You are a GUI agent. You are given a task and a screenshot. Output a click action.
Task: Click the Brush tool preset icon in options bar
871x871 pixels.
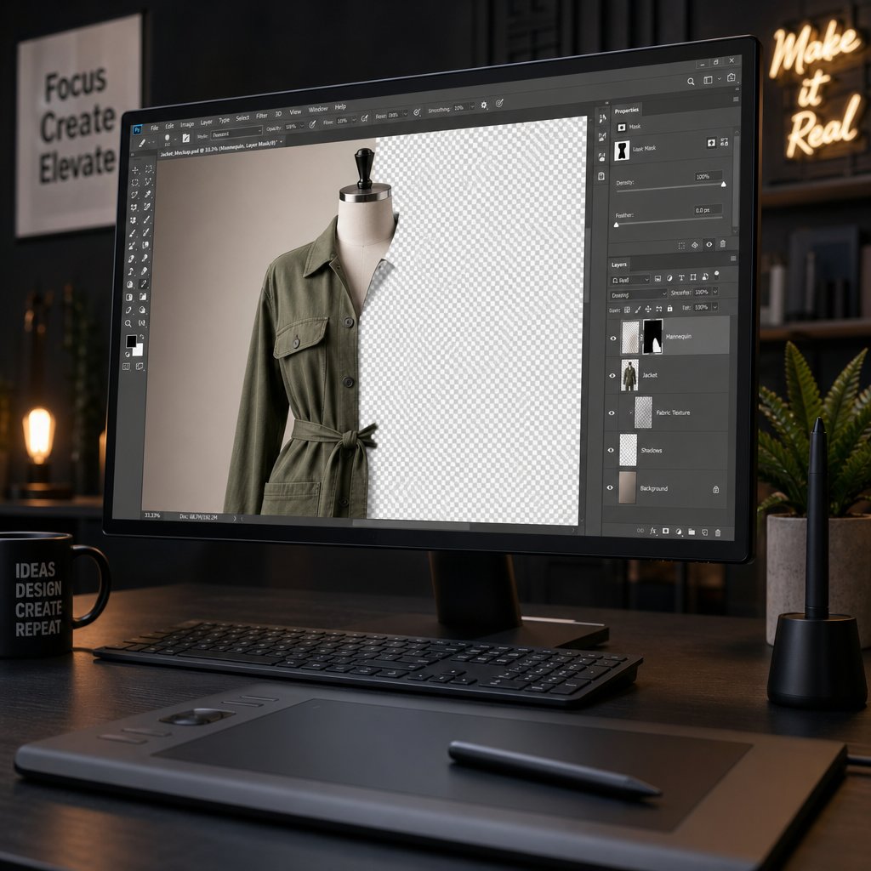142,143
